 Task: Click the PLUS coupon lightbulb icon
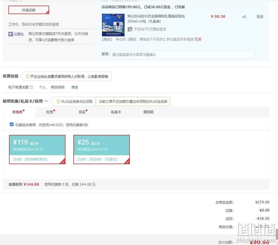click(58, 101)
